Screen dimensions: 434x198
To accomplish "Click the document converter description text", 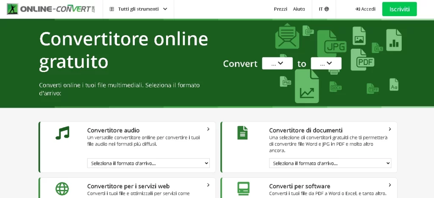I will click(328, 144).
